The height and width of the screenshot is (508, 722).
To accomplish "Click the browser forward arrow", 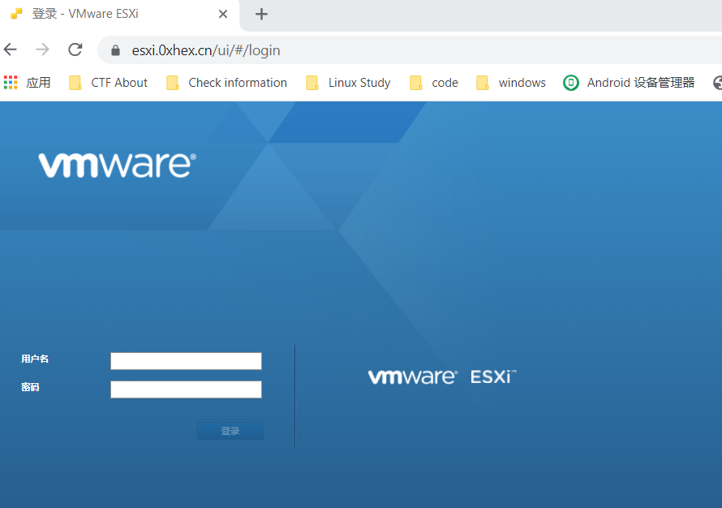I will 42,50.
